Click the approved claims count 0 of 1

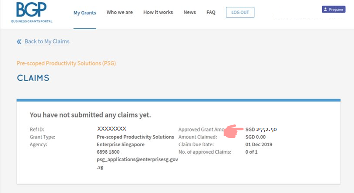(251, 152)
